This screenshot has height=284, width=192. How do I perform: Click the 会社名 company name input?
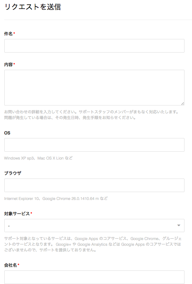coord(94,277)
